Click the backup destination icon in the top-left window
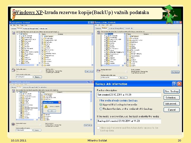The image size is (191, 143). [x=13, y=70]
